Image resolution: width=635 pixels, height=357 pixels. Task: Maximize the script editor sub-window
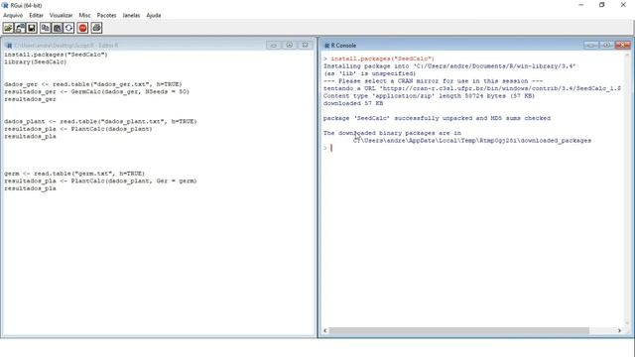pos(289,45)
